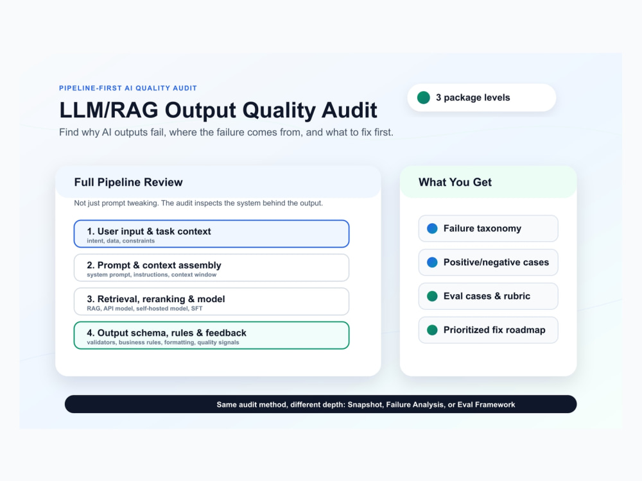
Task: Click the subtext intent, data, constraints
Action: point(121,241)
